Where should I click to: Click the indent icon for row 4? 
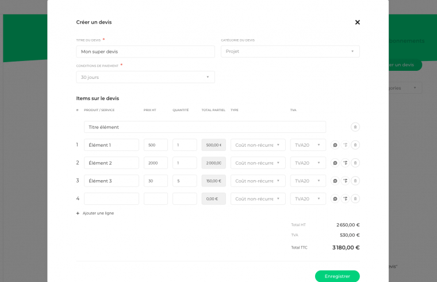345,199
